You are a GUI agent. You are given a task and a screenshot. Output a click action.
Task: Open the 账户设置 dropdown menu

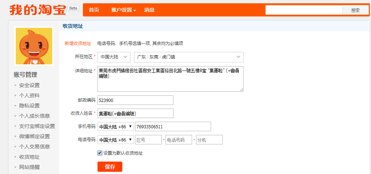pos(123,10)
